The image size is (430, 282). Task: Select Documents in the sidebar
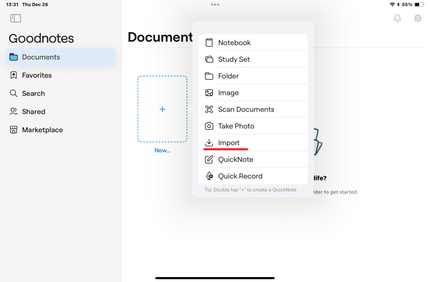pos(60,57)
